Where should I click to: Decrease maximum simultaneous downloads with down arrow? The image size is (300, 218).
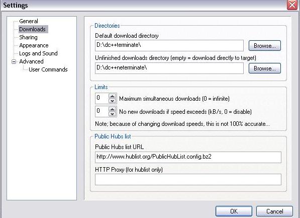(112, 101)
